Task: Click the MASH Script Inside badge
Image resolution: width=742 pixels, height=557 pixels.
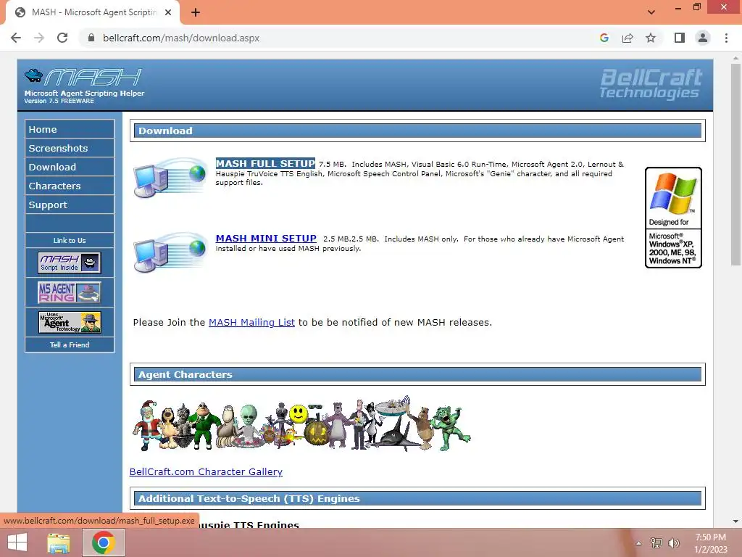Action: [x=70, y=263]
